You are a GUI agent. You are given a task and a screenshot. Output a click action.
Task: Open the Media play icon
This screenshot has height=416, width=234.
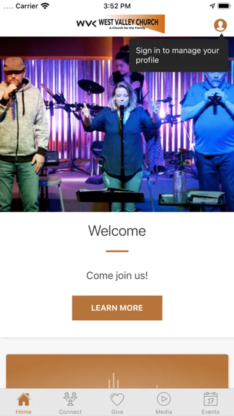coord(164,399)
